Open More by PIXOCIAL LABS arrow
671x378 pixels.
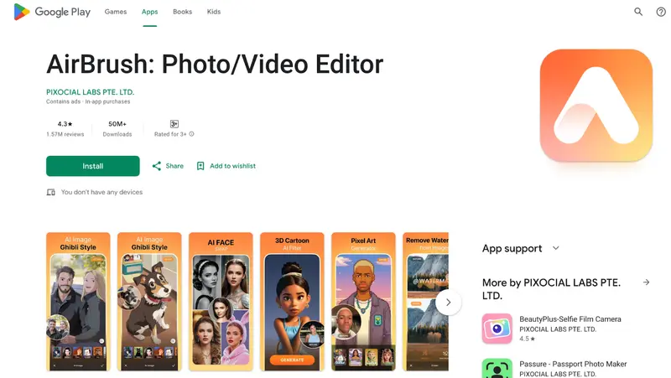[646, 282]
